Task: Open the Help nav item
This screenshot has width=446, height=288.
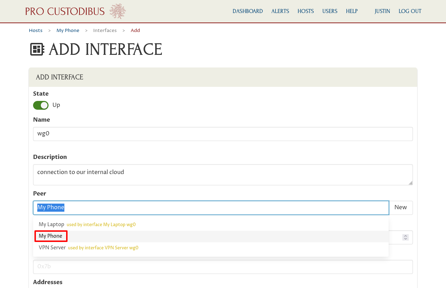Action: tap(352, 11)
